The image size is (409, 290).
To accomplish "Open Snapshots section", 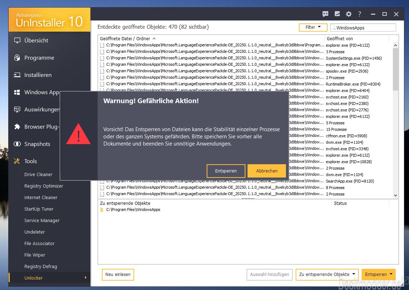I will click(x=37, y=144).
